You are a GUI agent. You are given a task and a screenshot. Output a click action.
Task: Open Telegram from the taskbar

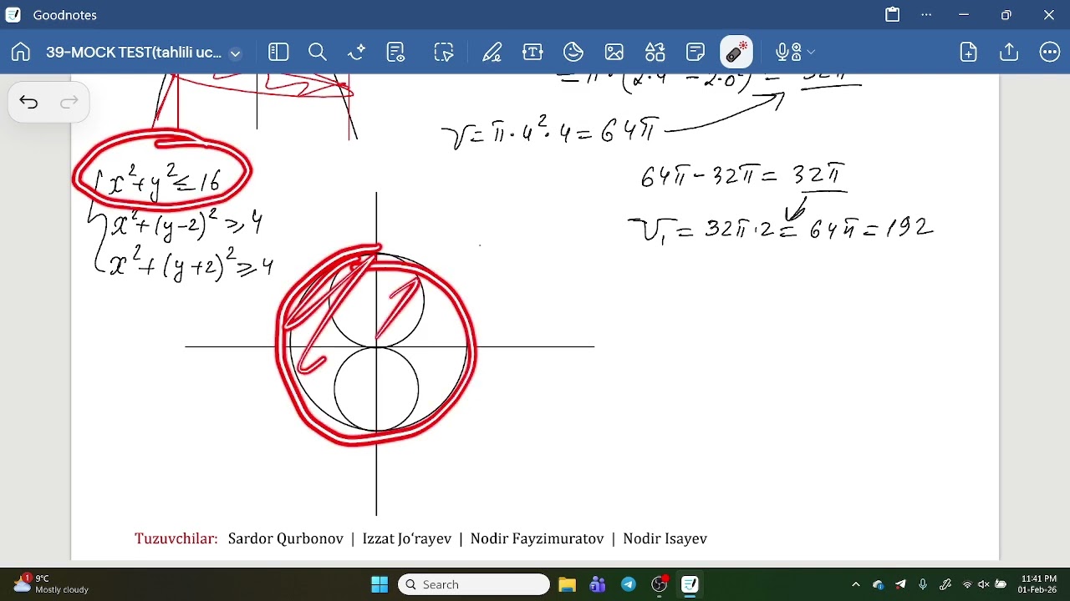pyautogui.click(x=629, y=584)
